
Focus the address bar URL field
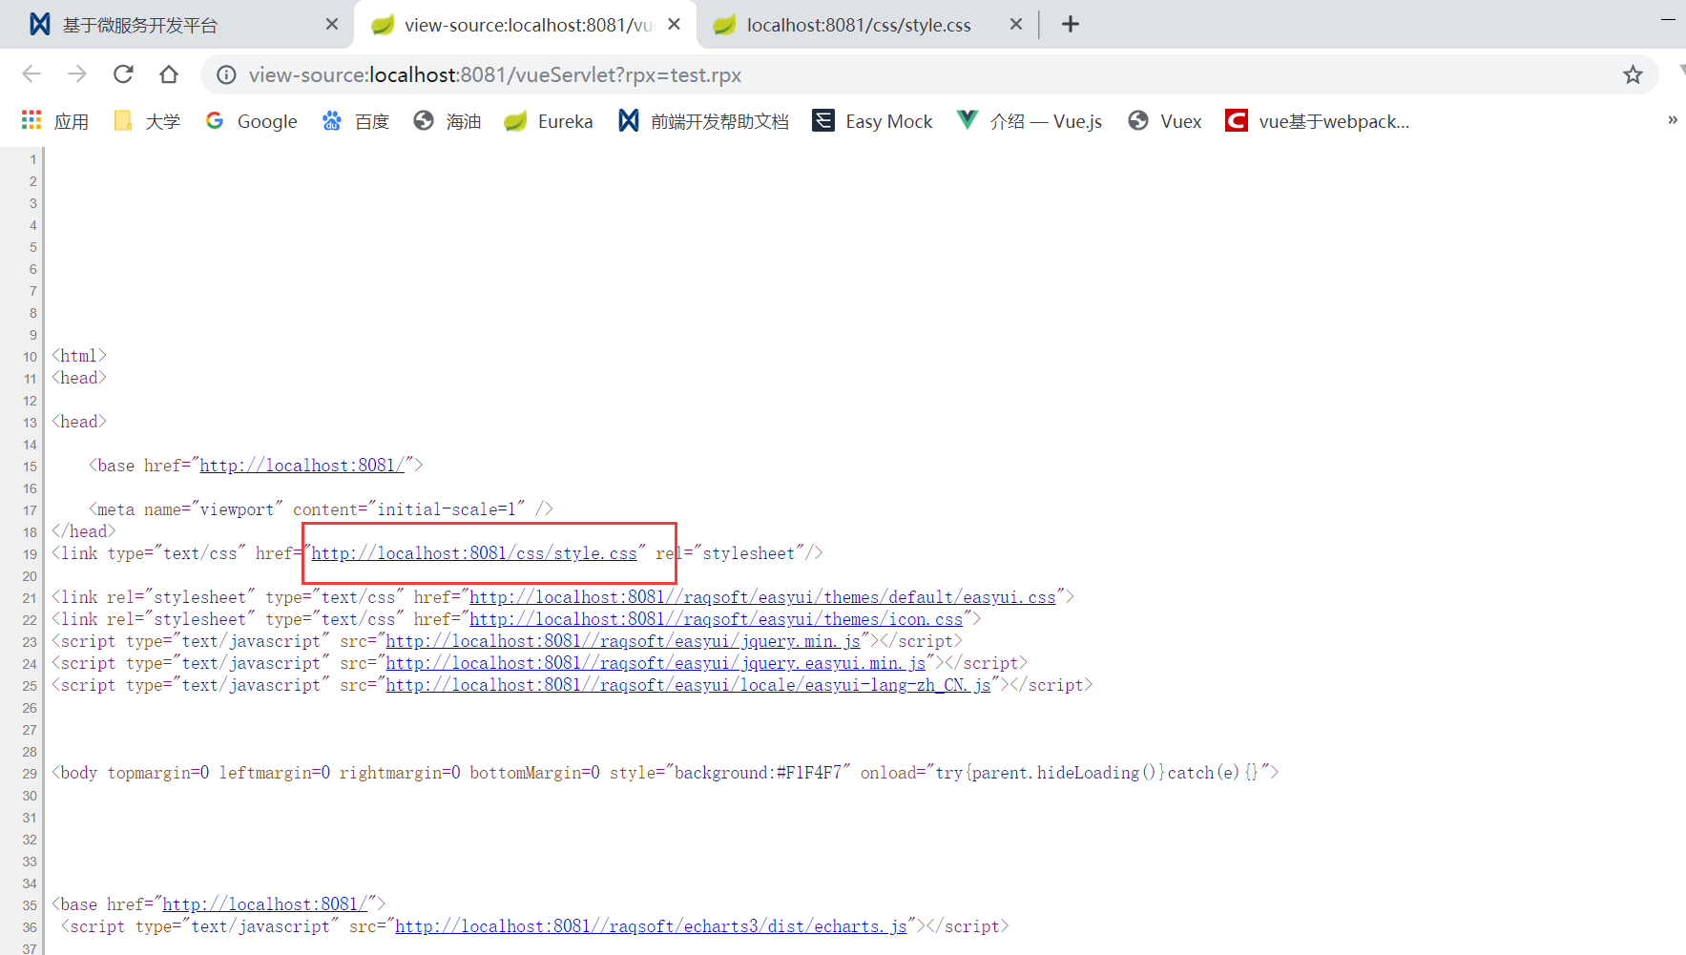(859, 74)
